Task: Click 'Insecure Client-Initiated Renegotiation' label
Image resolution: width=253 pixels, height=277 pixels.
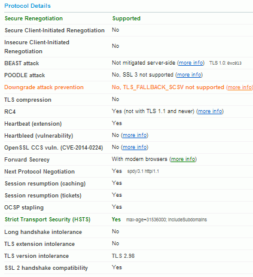Action: pos(37,47)
